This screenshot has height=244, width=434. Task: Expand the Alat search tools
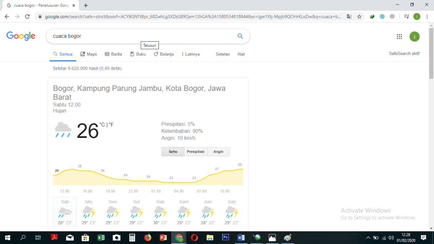241,54
